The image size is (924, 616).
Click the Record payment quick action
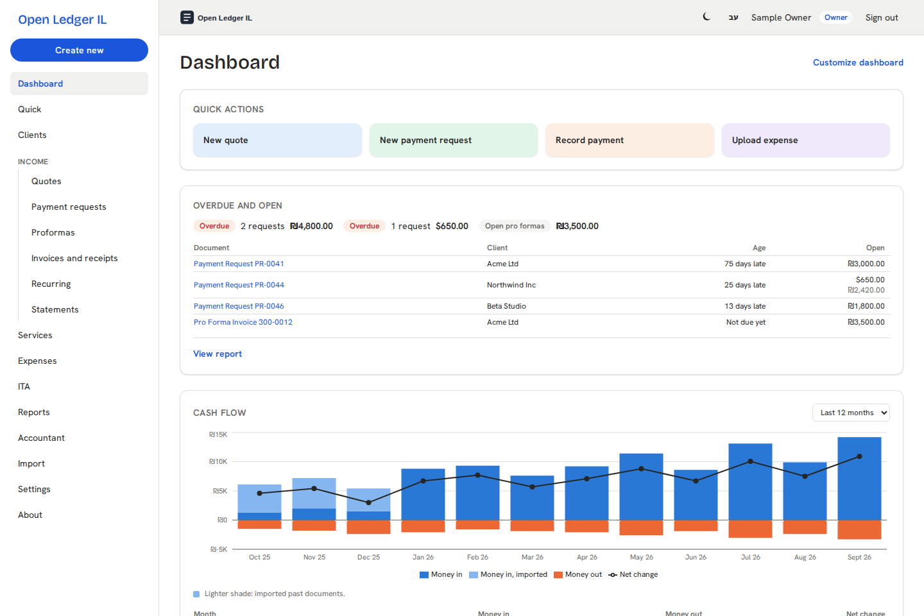(629, 140)
